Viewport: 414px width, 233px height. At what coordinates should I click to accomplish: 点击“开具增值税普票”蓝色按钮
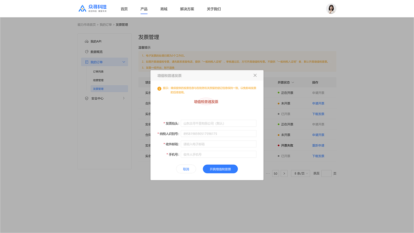tap(220, 169)
